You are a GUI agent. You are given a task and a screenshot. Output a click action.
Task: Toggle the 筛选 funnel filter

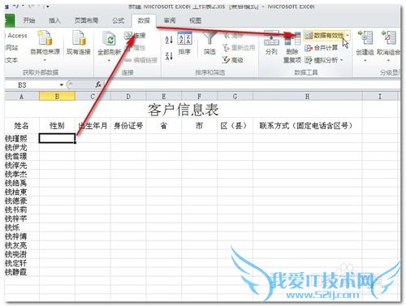coord(209,43)
